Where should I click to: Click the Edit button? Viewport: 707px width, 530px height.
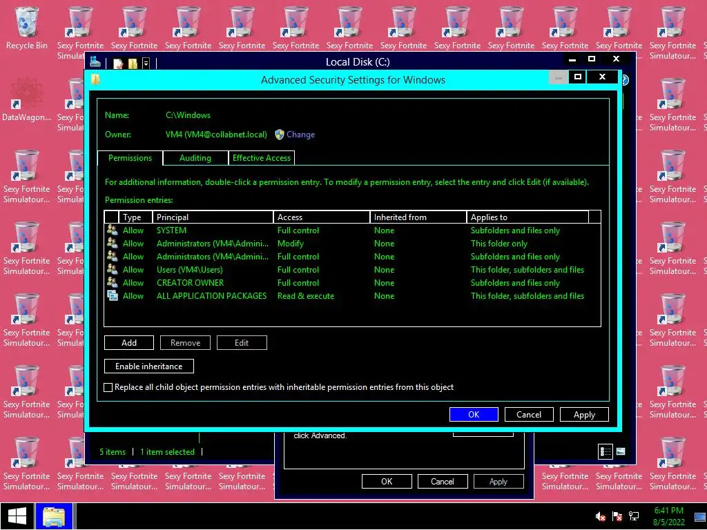point(242,342)
